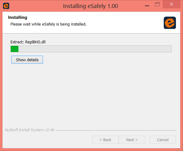Image resolution: width=183 pixels, height=151 pixels.
Task: Close the Installing eSafely window
Action: click(171, 4)
